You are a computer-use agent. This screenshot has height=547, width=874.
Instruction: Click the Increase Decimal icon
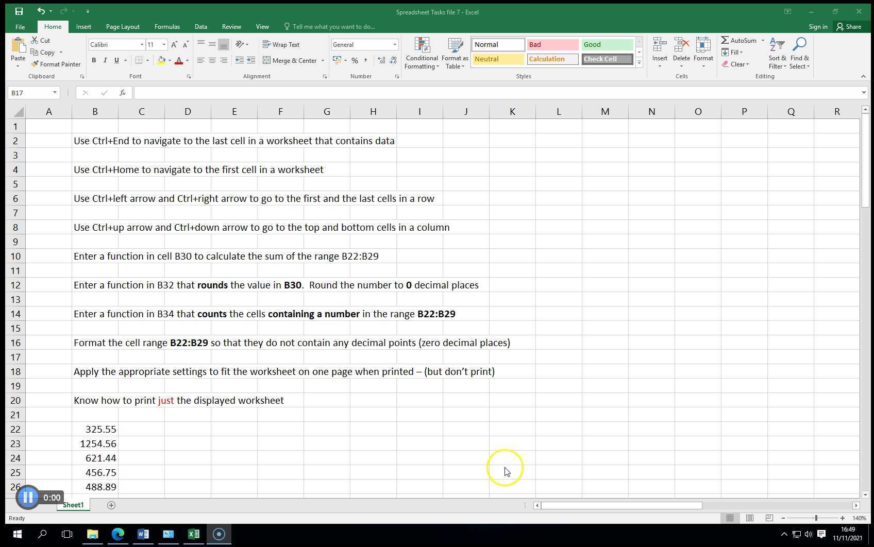click(381, 60)
